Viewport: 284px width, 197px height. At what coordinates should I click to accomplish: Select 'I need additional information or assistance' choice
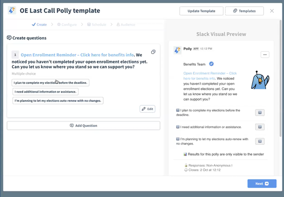coord(45,92)
